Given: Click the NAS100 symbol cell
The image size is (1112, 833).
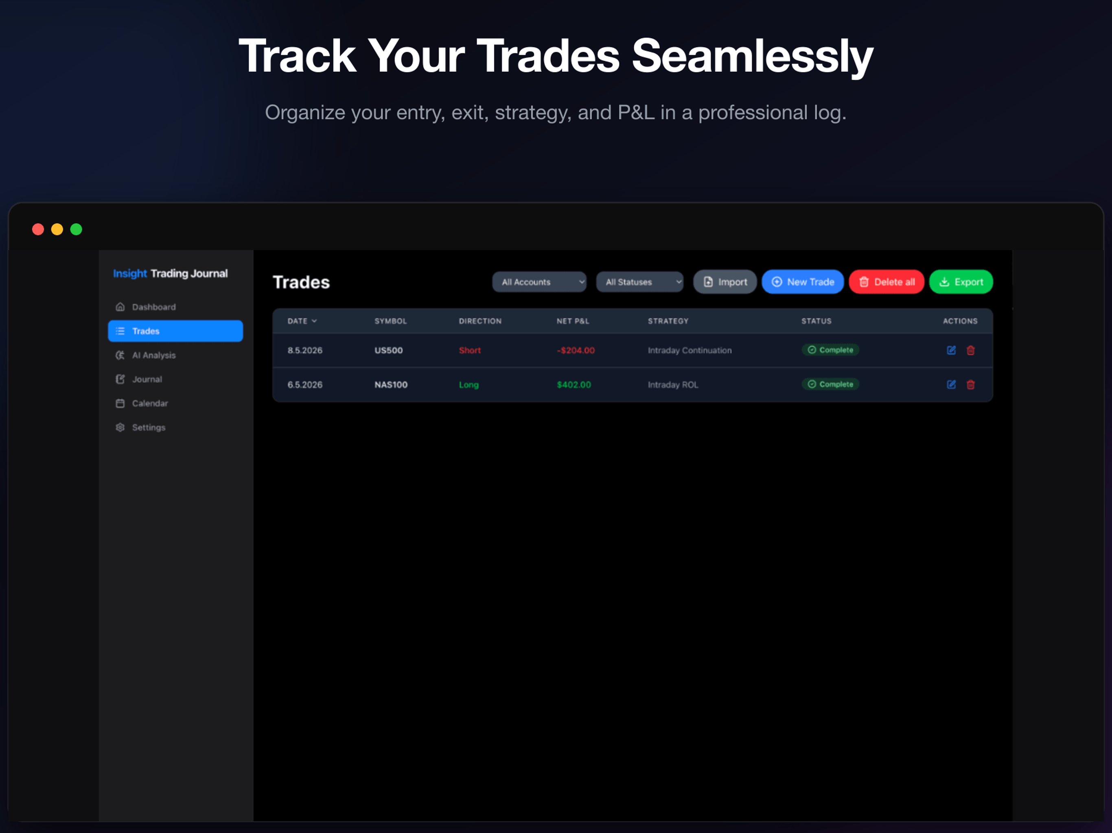Looking at the screenshot, I should [391, 384].
